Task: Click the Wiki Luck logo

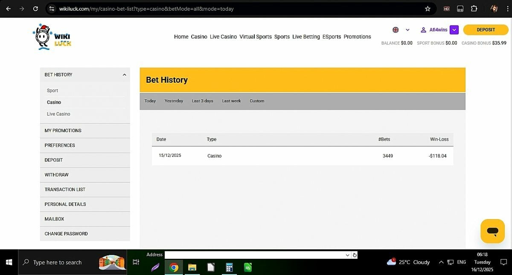Action: coord(52,37)
